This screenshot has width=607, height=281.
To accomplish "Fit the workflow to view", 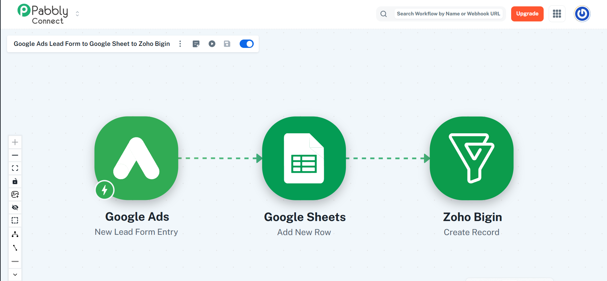I will click(15, 168).
